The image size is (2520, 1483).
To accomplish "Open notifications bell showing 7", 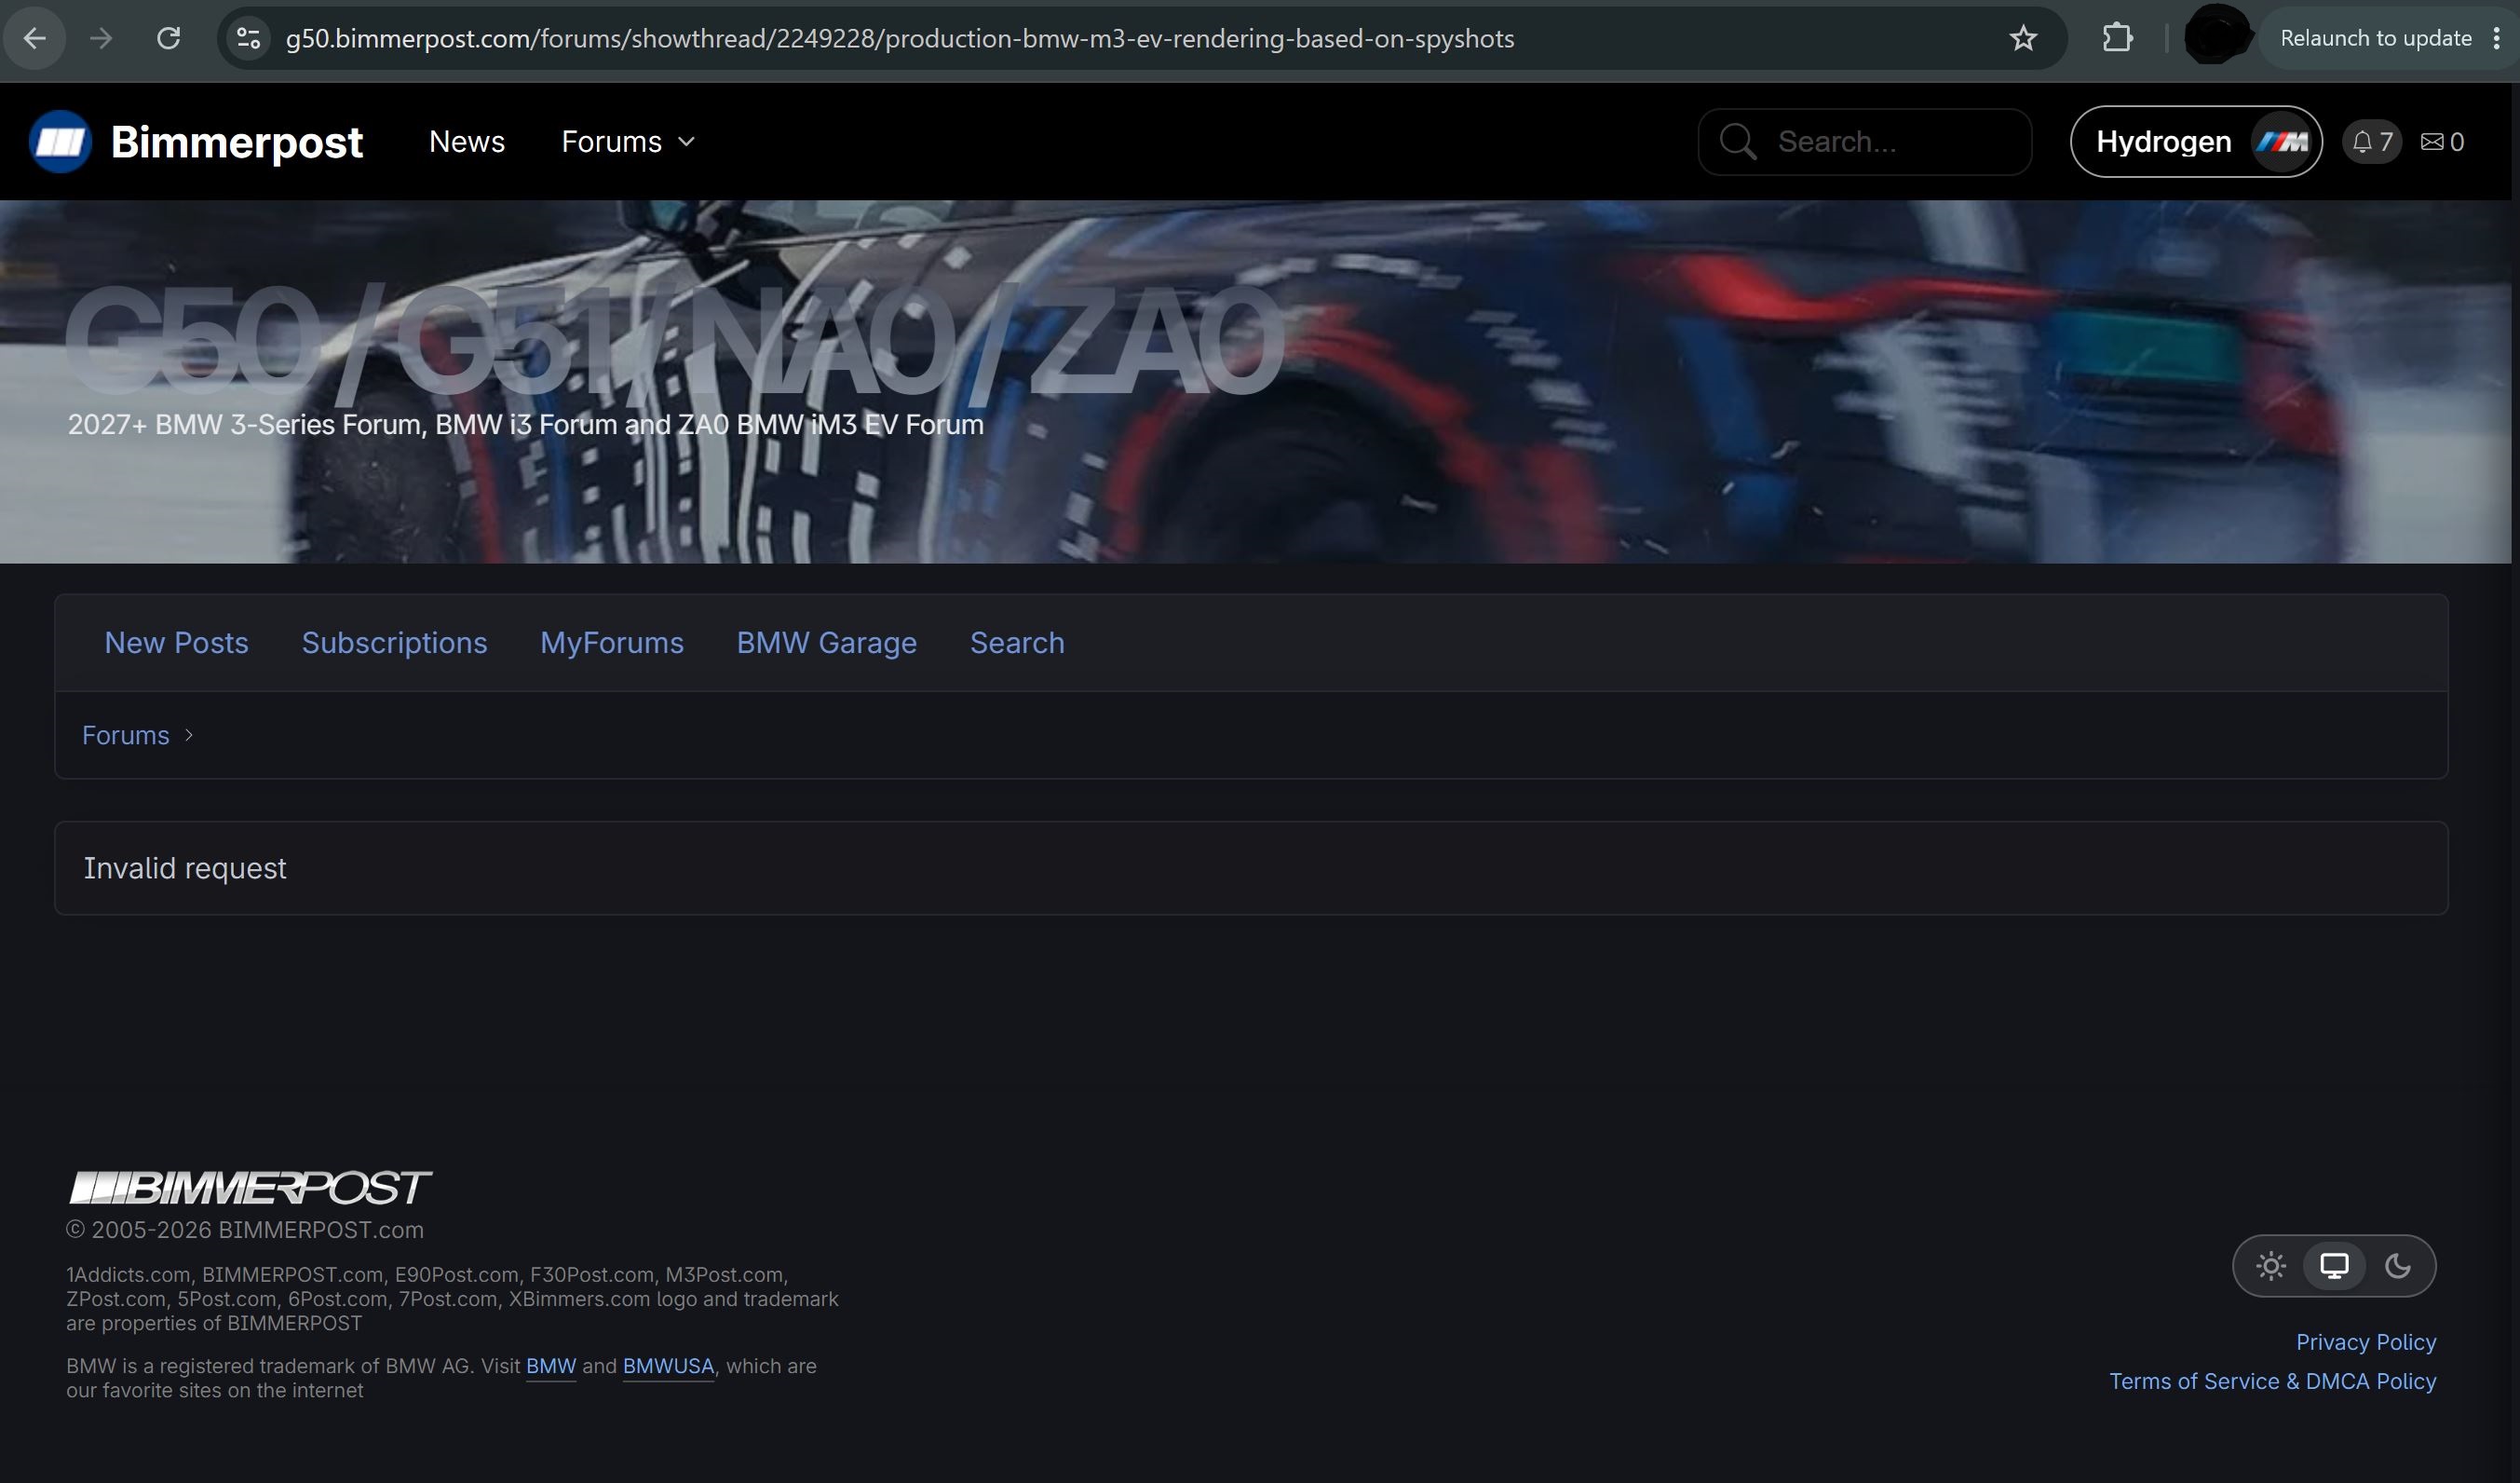I will [2371, 142].
